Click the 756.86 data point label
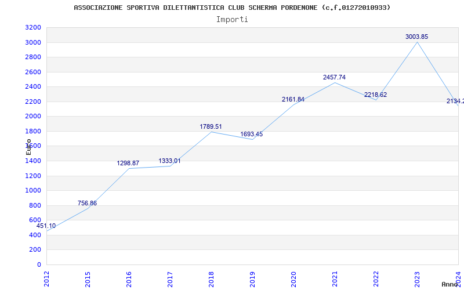This screenshot has width=464, height=290. pyautogui.click(x=88, y=204)
